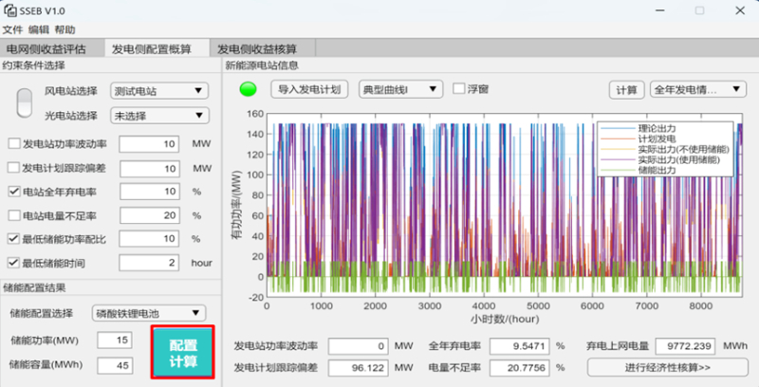759x387 pixels.
Task: Open 储能配置选择 battery type dropdown
Action: [149, 313]
